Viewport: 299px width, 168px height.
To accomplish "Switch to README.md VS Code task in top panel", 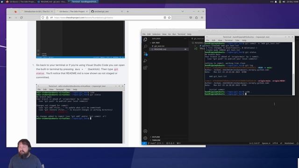I will 52,1.
